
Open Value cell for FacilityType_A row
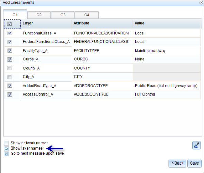(166, 51)
